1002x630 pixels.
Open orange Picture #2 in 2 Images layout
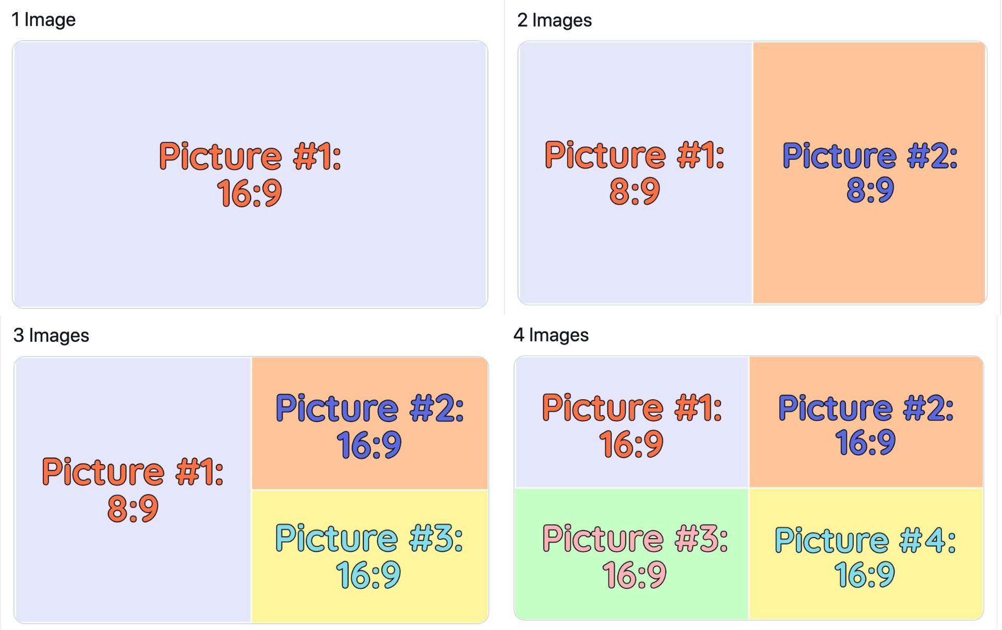[x=869, y=251]
